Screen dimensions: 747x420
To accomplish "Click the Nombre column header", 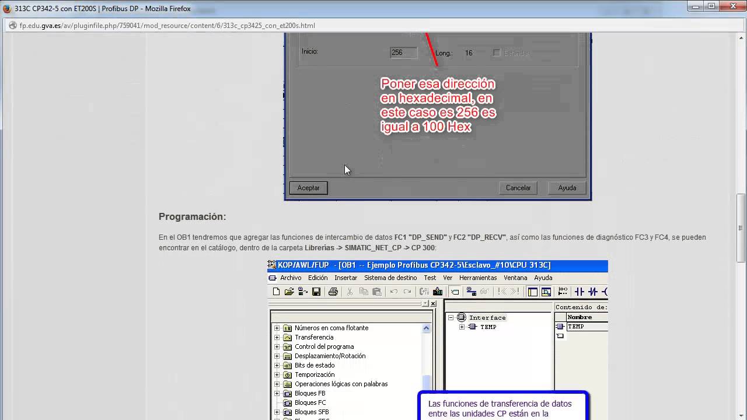I will coord(587,317).
